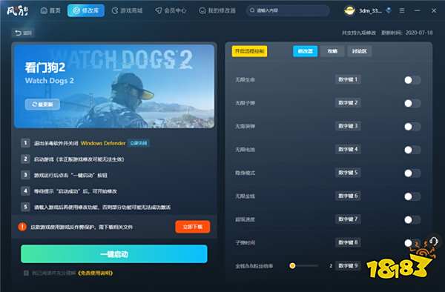
Task: Click step 2 启动游戏 instruction text
Action: click(79, 159)
